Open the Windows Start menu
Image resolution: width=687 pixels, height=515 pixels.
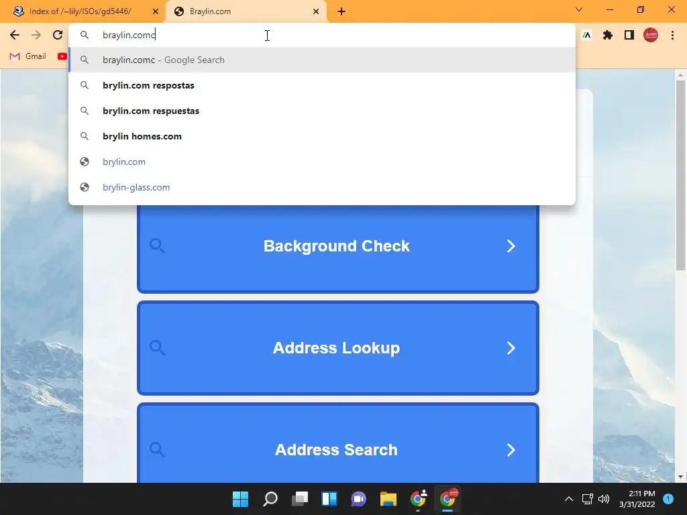pyautogui.click(x=240, y=499)
